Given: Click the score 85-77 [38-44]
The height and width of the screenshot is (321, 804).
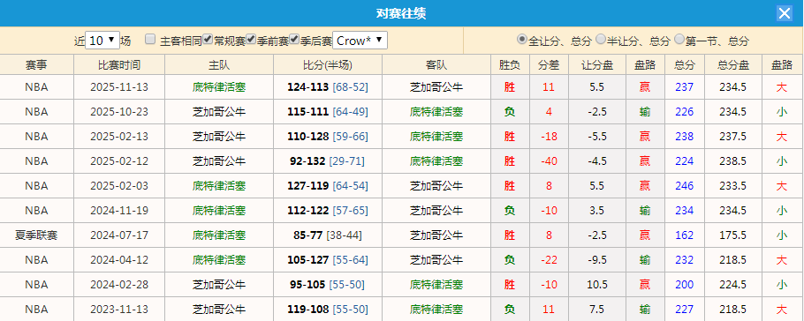Looking at the screenshot, I should (328, 235).
